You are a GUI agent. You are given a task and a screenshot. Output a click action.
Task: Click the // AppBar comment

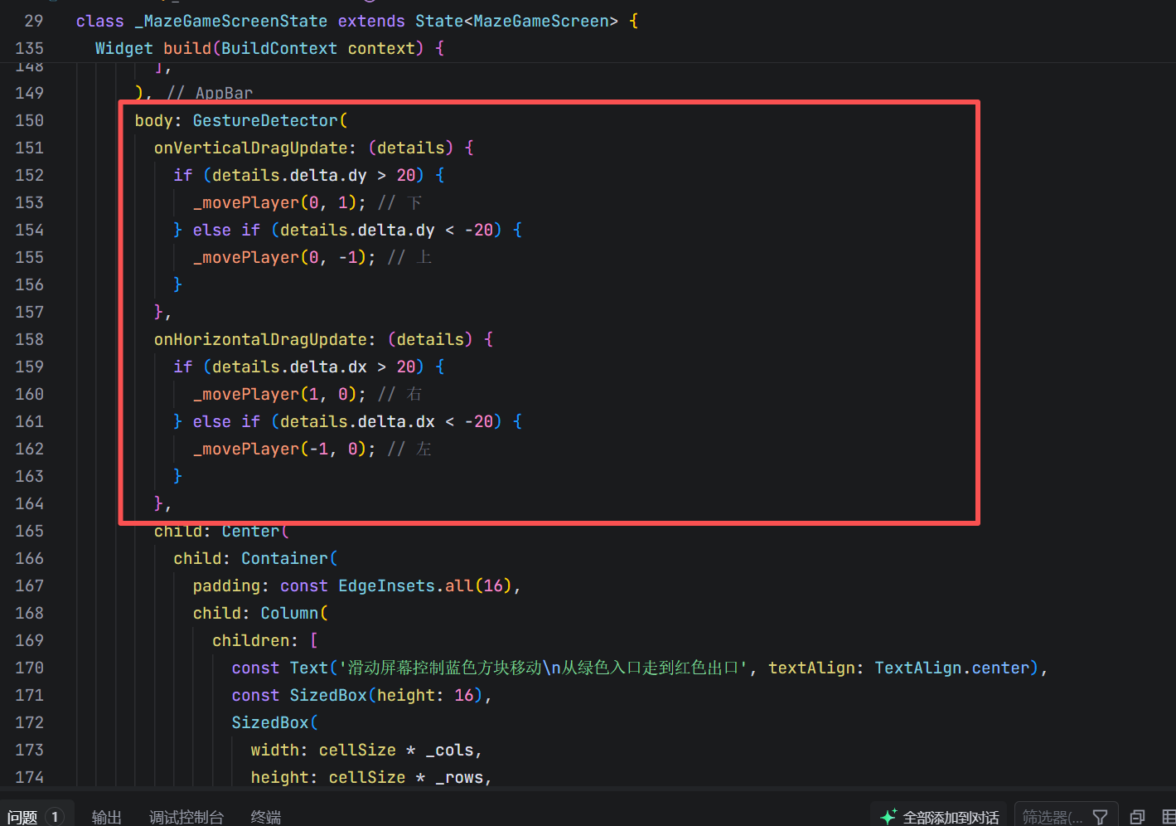pos(210,93)
